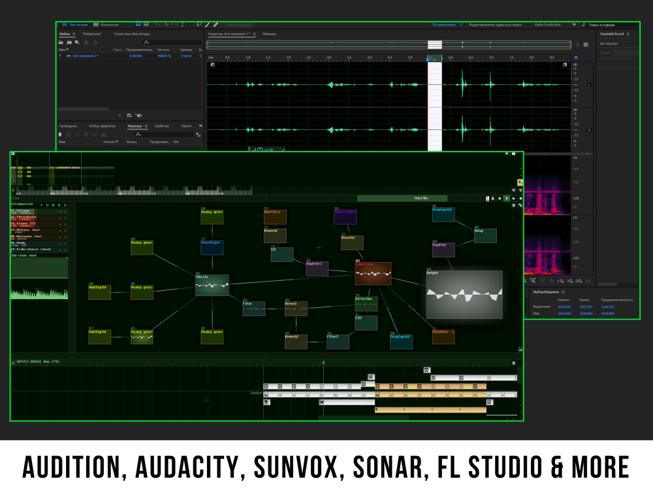This screenshot has height=490, width=653.
Task: Click the selection duration value 0:00.353
Action: pos(607,307)
